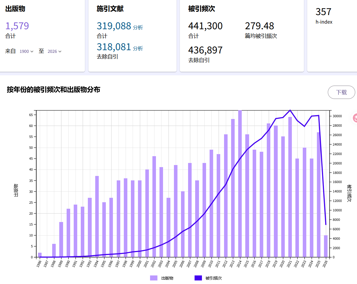
Task: Click the h-index value 357
Action: 323,12
